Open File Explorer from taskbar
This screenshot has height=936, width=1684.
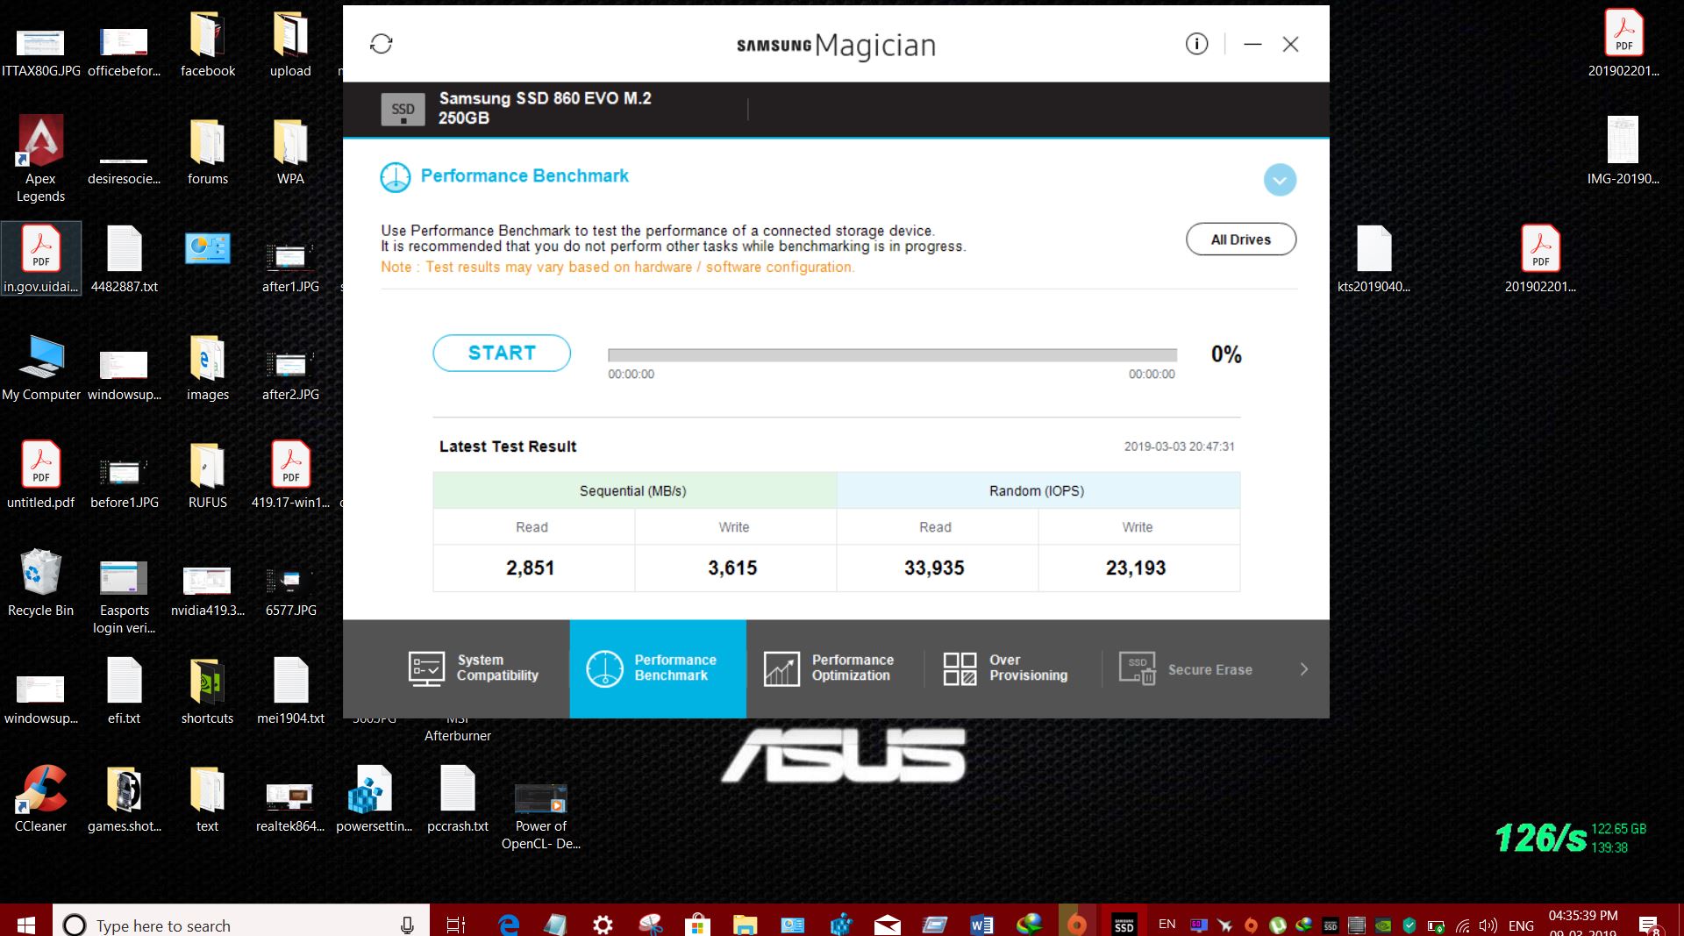tap(745, 925)
